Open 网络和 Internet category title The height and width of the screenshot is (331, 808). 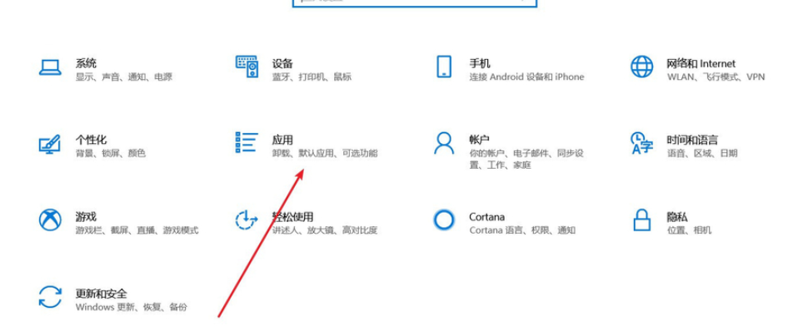(701, 64)
